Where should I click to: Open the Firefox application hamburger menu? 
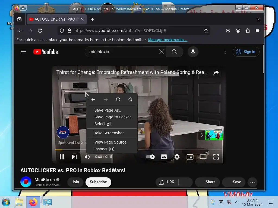pyautogui.click(x=257, y=31)
